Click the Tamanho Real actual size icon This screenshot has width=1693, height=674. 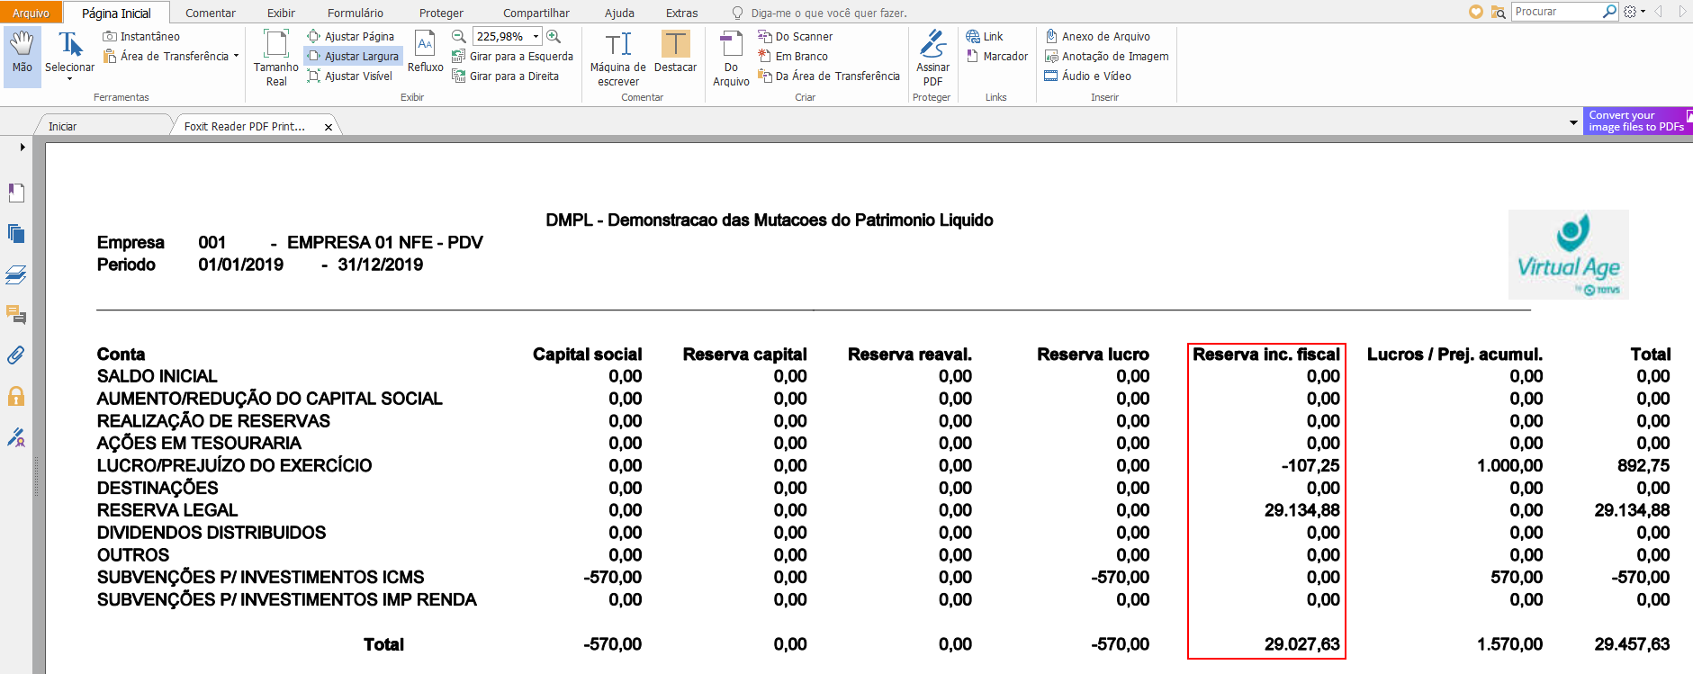click(x=276, y=42)
